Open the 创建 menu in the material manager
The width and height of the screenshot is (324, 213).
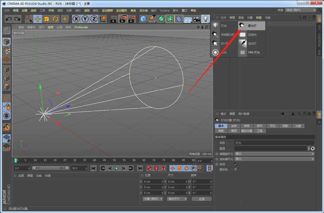click(21, 176)
